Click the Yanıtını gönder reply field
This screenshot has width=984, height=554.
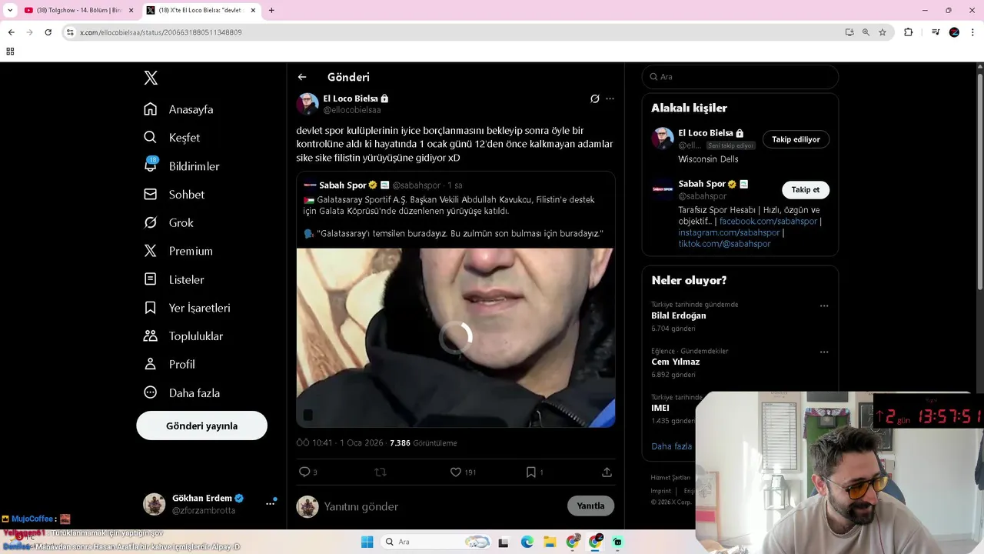pos(442,506)
